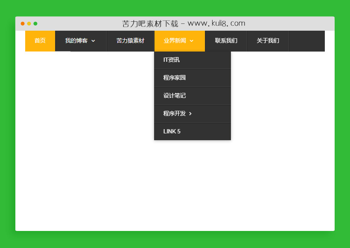The width and height of the screenshot is (350, 248).
Task: Click the empty dark navbar area
Action: [x=307, y=41]
